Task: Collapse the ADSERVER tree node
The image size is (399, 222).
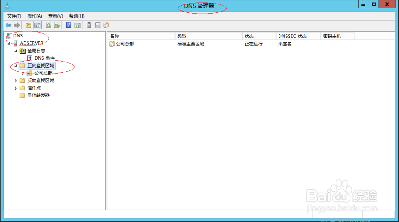Action: tap(9, 43)
